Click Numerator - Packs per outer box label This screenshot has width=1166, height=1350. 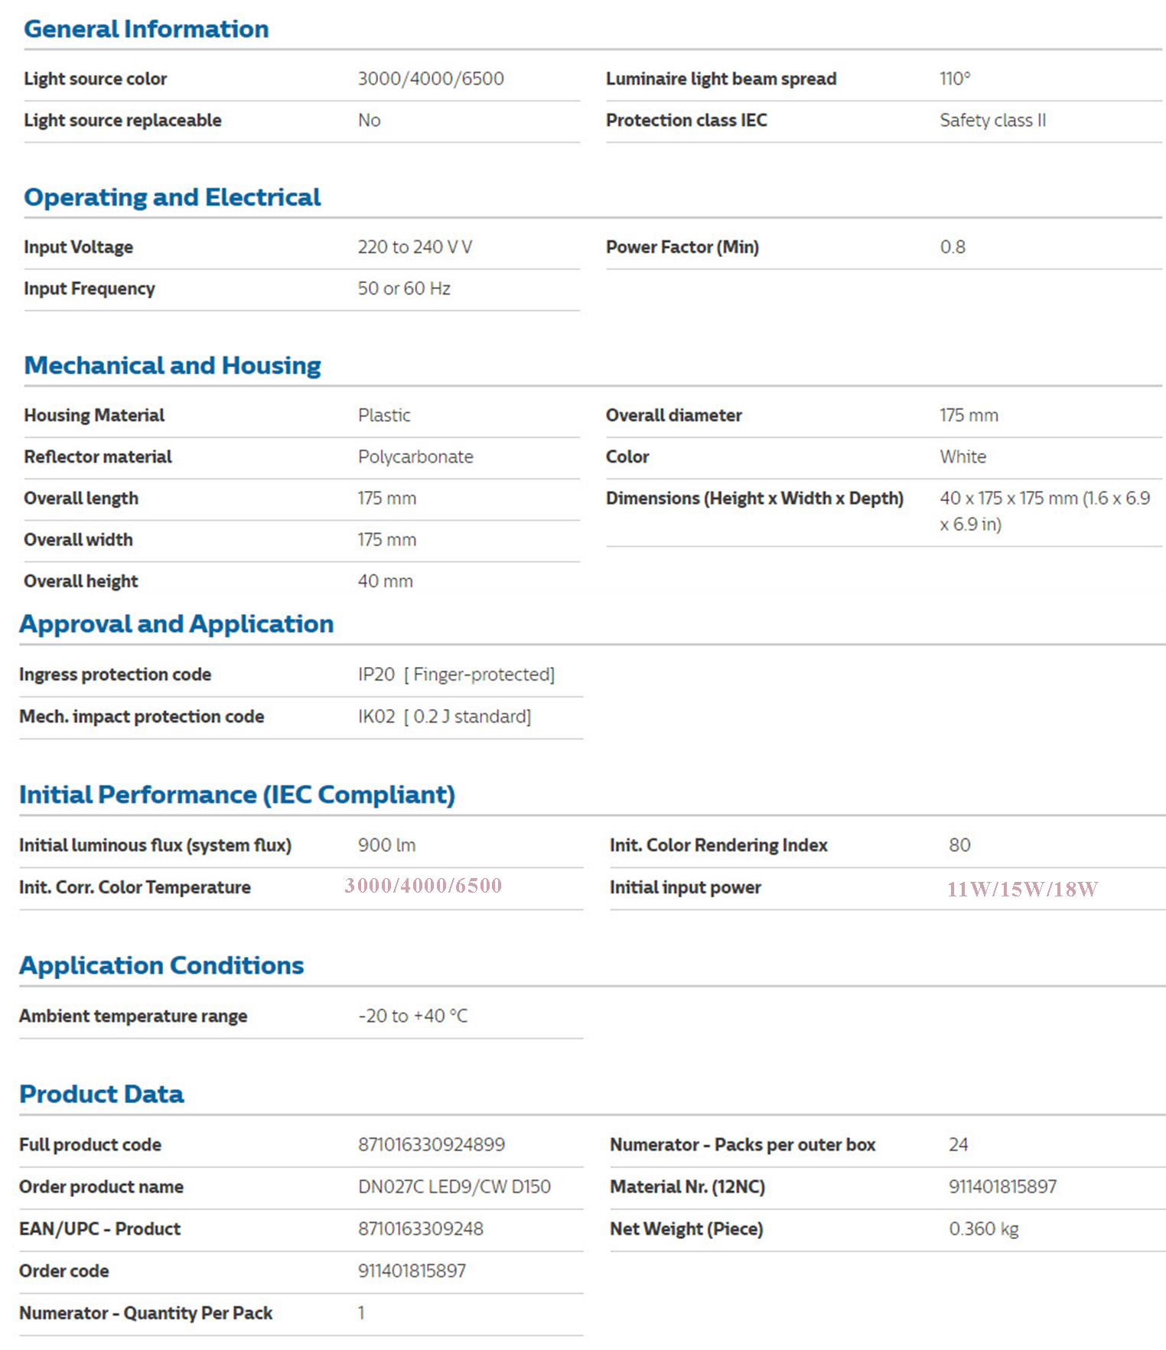click(x=742, y=1145)
